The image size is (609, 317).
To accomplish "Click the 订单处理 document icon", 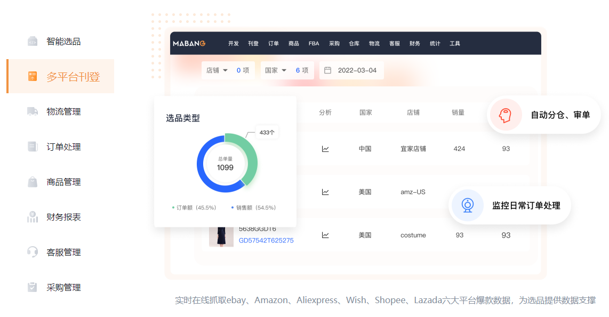I will pyautogui.click(x=33, y=147).
